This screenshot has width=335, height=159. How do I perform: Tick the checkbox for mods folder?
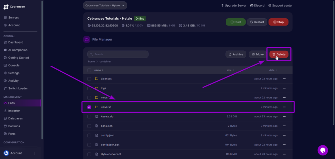point(89,97)
